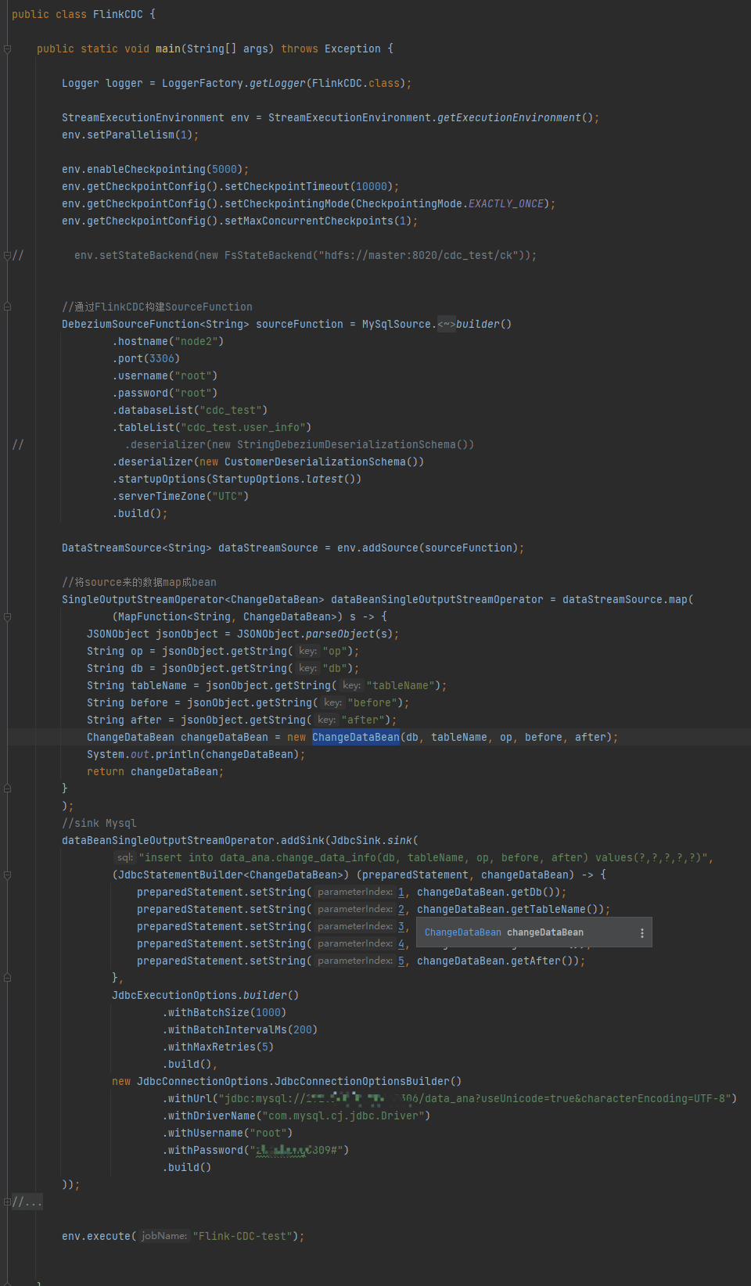Click the port number 3306
The height and width of the screenshot is (1286, 751).
pyautogui.click(x=162, y=358)
